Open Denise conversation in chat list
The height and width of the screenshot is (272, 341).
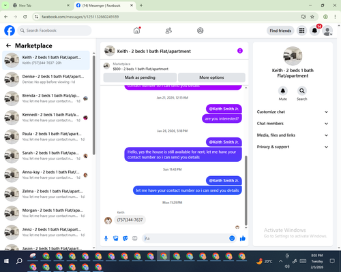pos(46,79)
